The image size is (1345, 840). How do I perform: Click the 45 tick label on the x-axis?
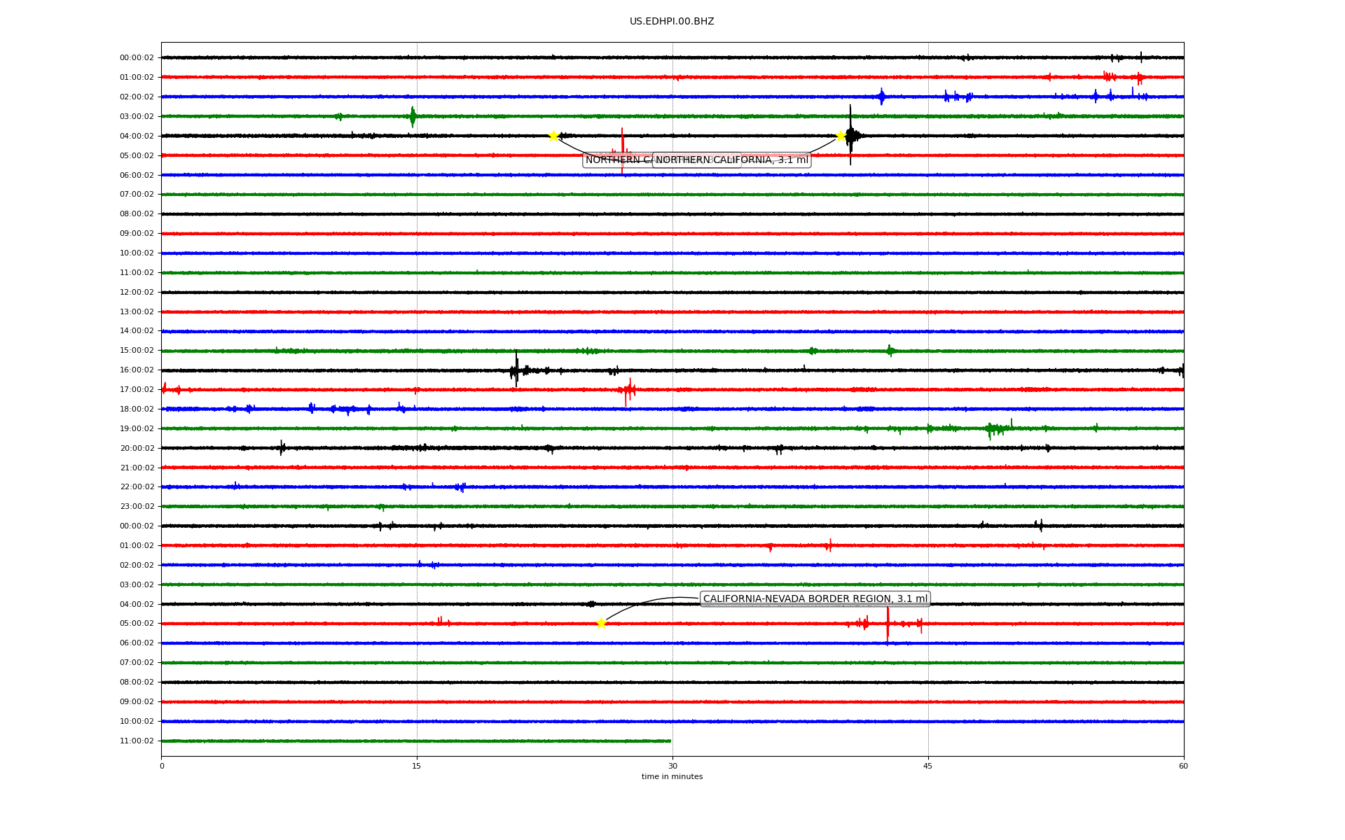pyautogui.click(x=927, y=766)
